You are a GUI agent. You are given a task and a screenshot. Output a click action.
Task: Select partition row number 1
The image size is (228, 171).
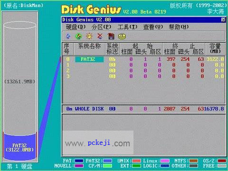[x=143, y=65]
